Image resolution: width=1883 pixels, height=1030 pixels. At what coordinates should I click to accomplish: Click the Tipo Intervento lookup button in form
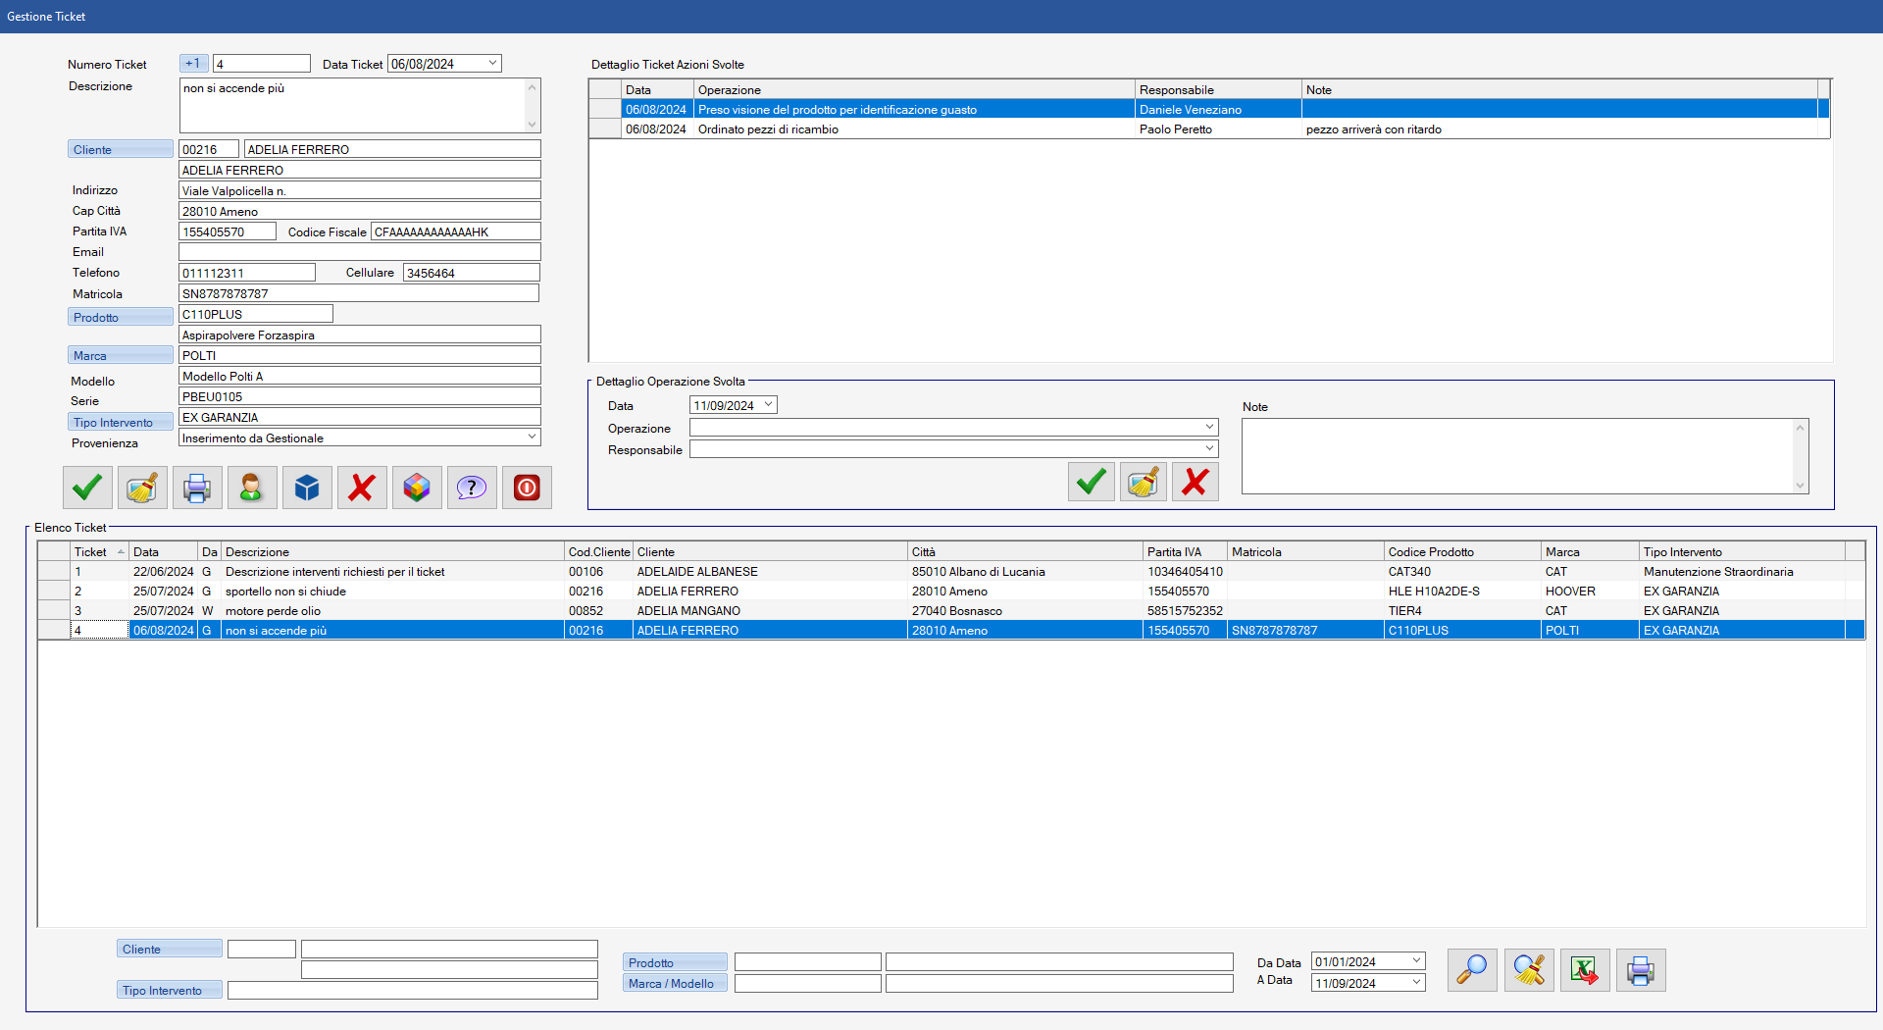pos(120,423)
